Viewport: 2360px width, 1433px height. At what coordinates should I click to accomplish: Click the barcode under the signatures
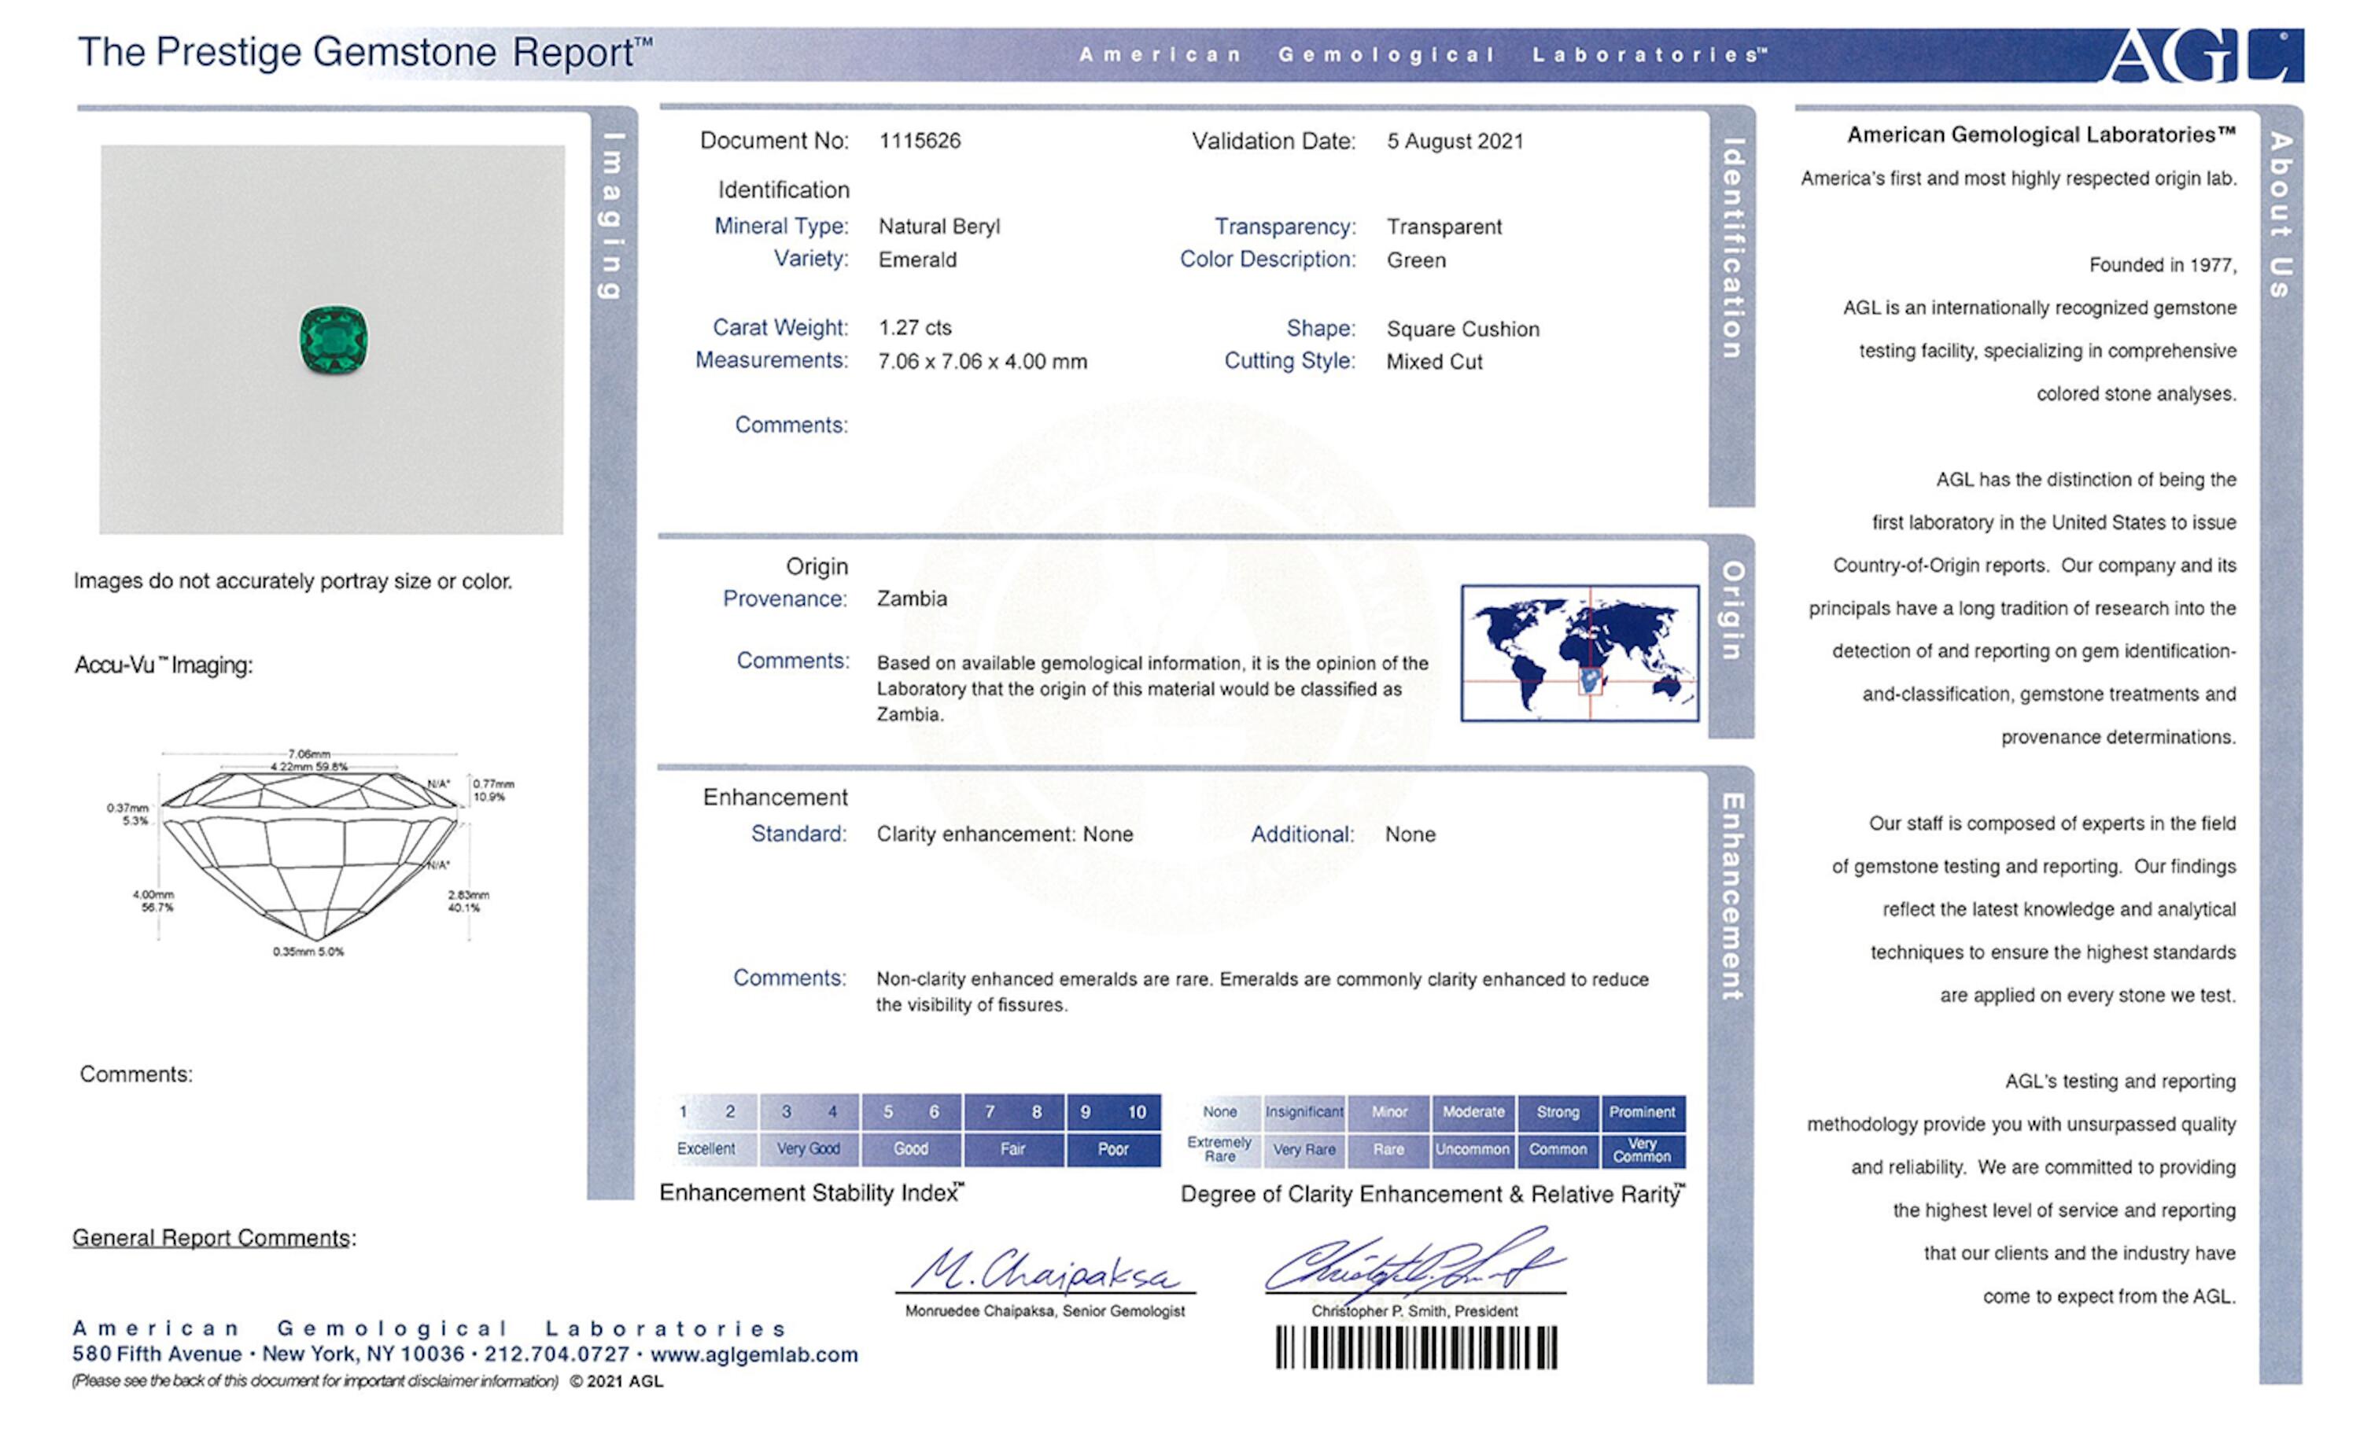click(x=1416, y=1348)
